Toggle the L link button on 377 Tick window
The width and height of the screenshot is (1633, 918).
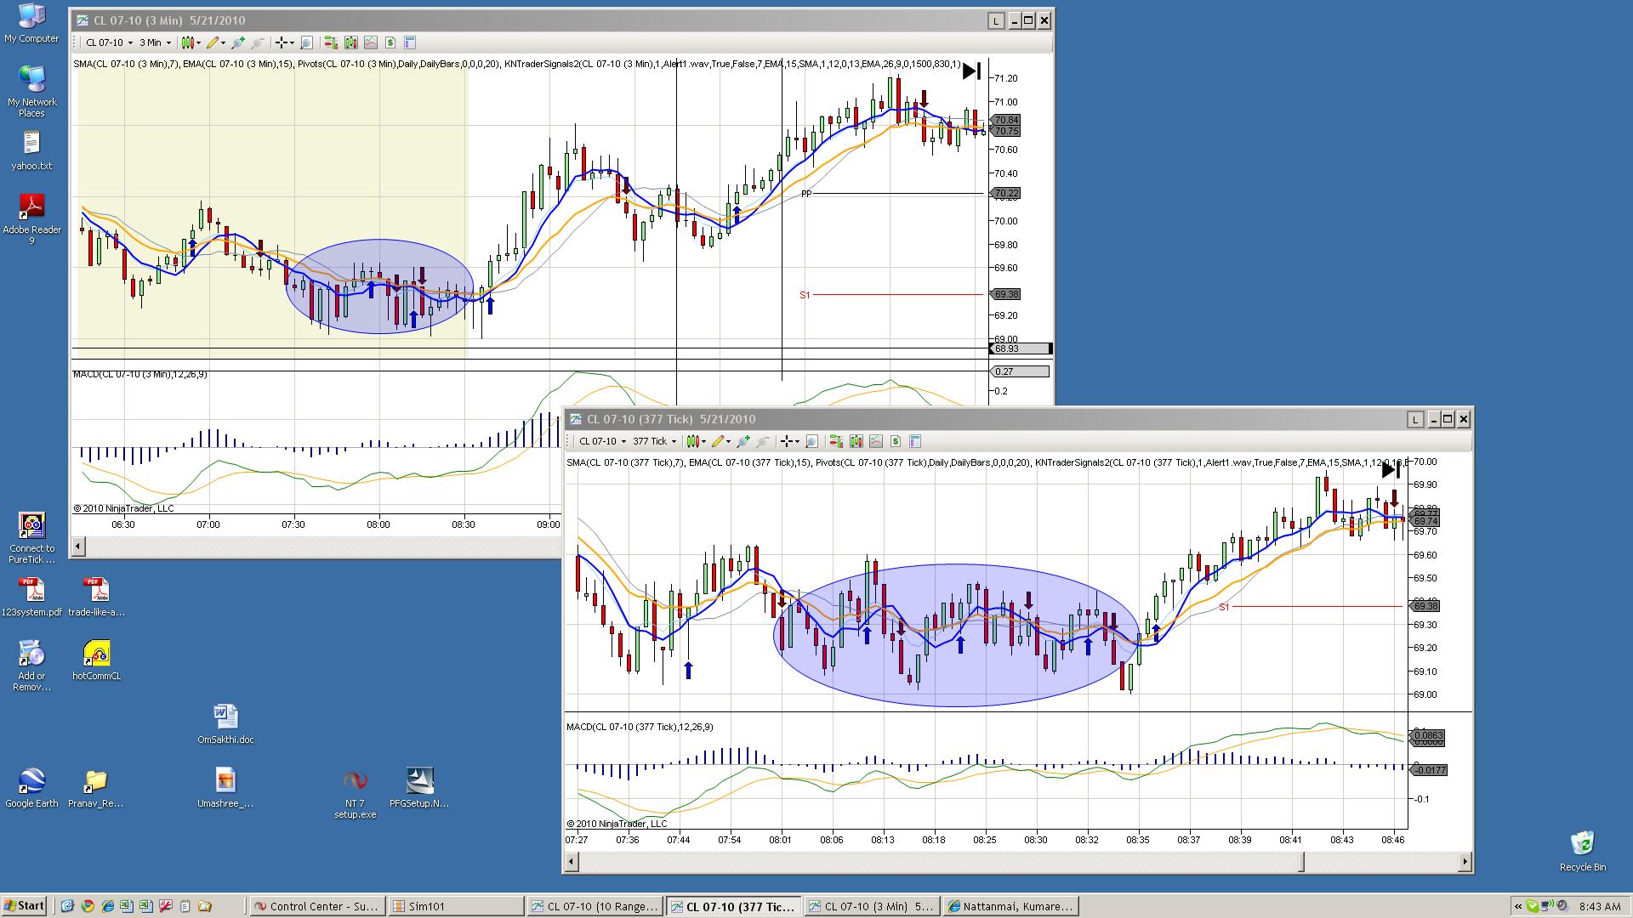coord(1414,419)
